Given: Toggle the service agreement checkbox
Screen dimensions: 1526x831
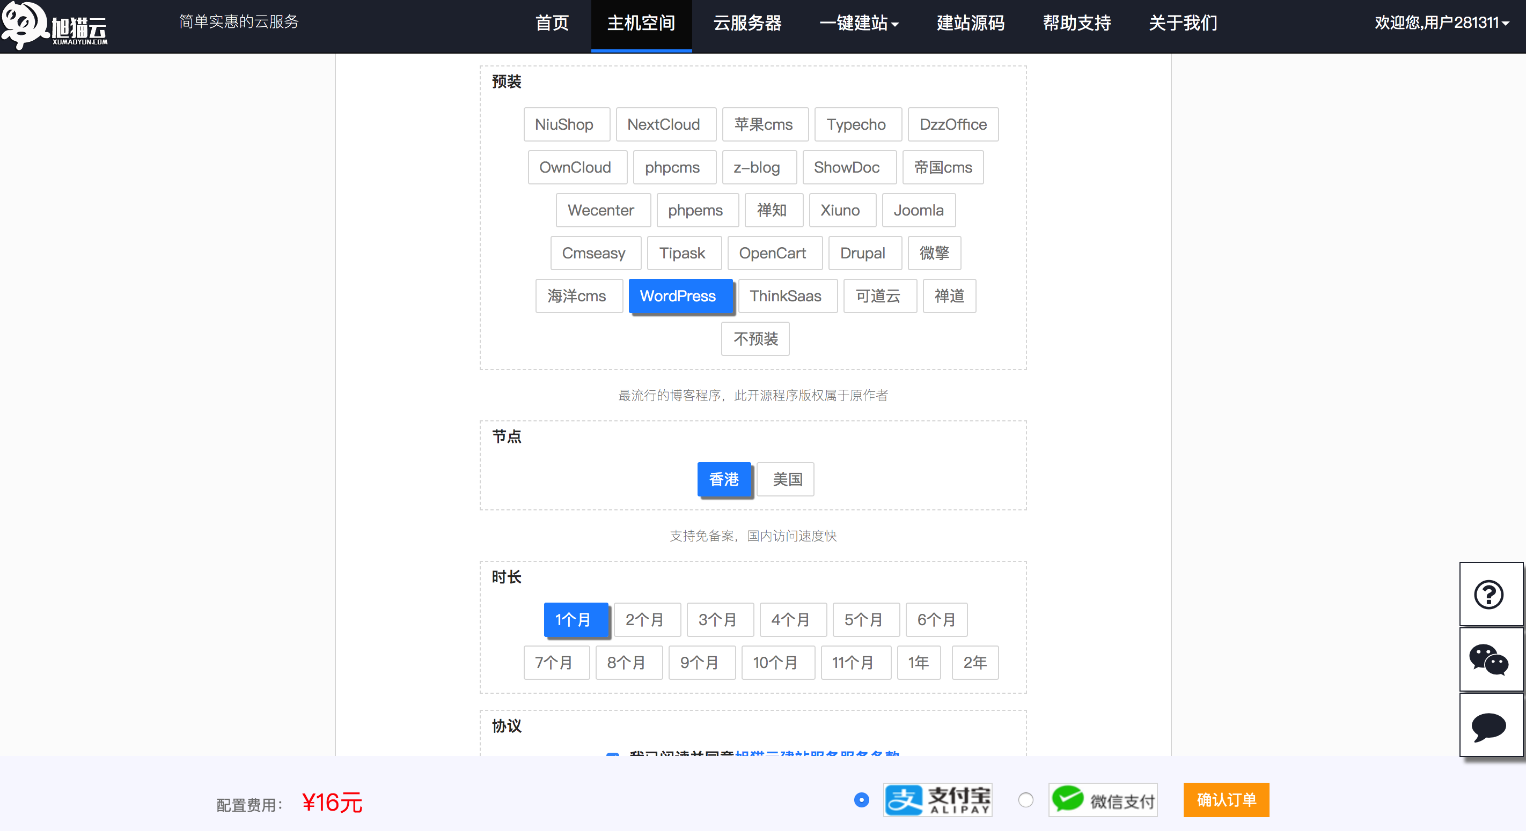Looking at the screenshot, I should (613, 754).
